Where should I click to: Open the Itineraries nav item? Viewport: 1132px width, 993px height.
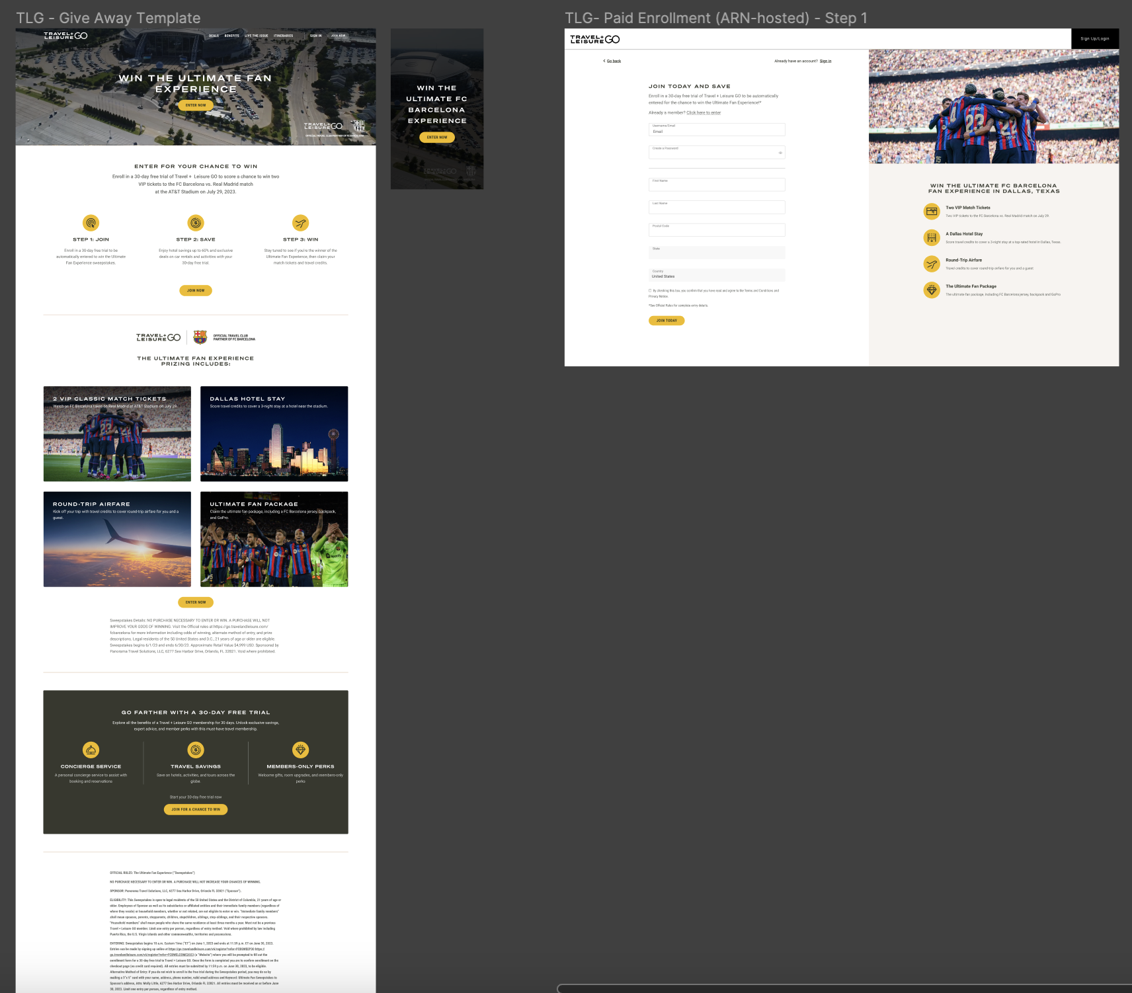click(x=284, y=36)
